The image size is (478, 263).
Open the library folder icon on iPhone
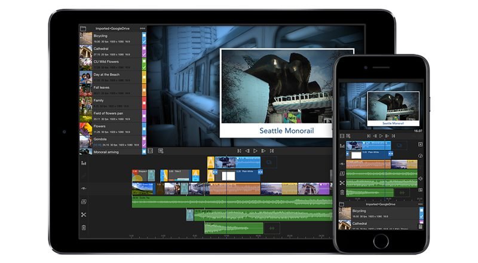pyautogui.click(x=342, y=204)
